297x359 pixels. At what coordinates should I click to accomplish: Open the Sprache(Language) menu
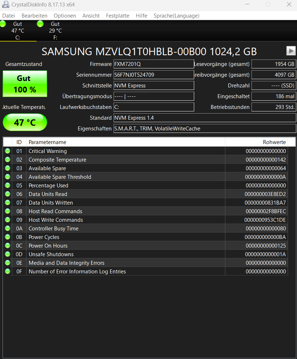point(176,15)
